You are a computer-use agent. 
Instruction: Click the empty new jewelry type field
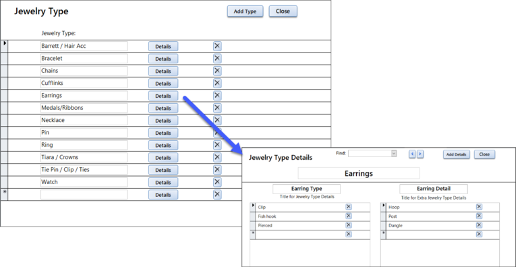point(84,194)
